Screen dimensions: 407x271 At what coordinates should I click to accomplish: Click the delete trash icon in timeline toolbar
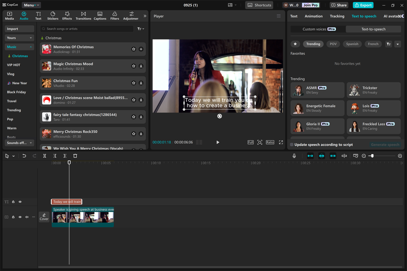(75, 156)
